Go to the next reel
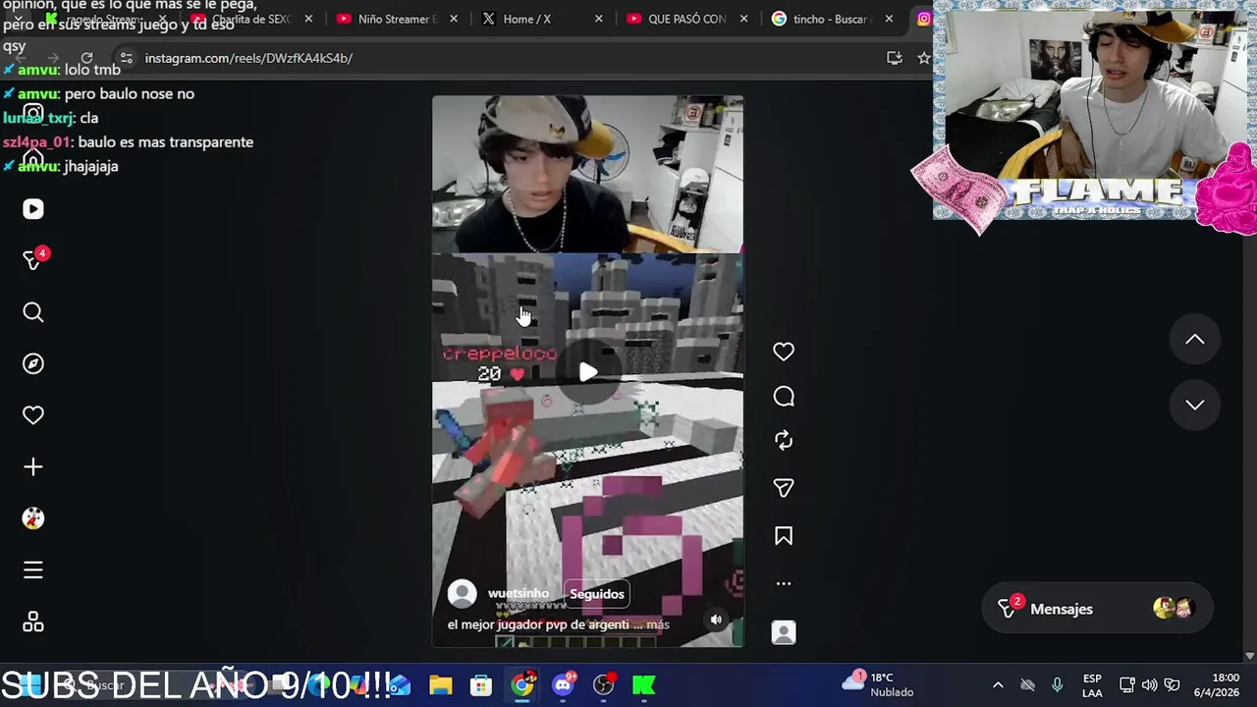Viewport: 1257px width, 707px height. pyautogui.click(x=1194, y=405)
